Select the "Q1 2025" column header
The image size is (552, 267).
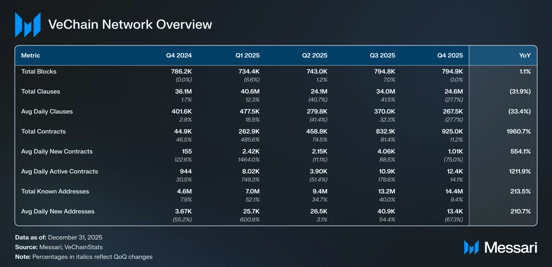(x=247, y=55)
